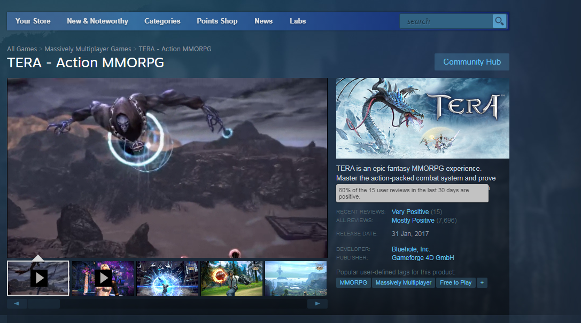581x323 pixels.
Task: Open developer Bluehole, Inc. link
Action: point(411,249)
